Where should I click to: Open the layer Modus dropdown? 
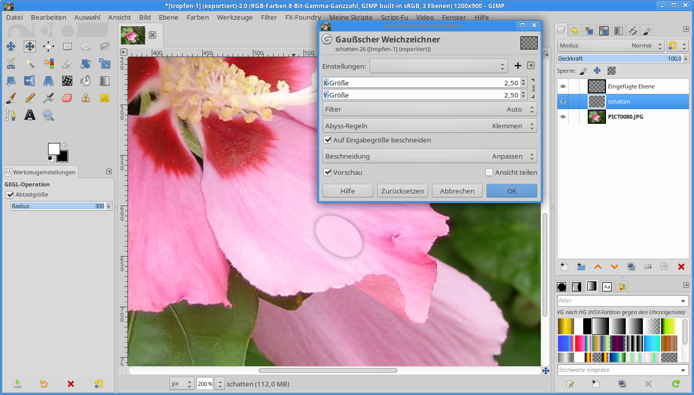point(611,45)
